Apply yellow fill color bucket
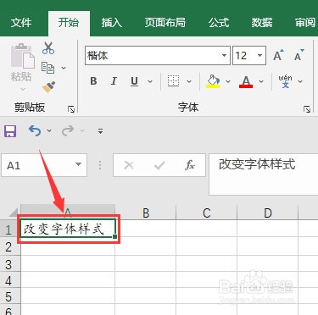Image resolution: width=318 pixels, height=315 pixels. pyautogui.click(x=213, y=81)
